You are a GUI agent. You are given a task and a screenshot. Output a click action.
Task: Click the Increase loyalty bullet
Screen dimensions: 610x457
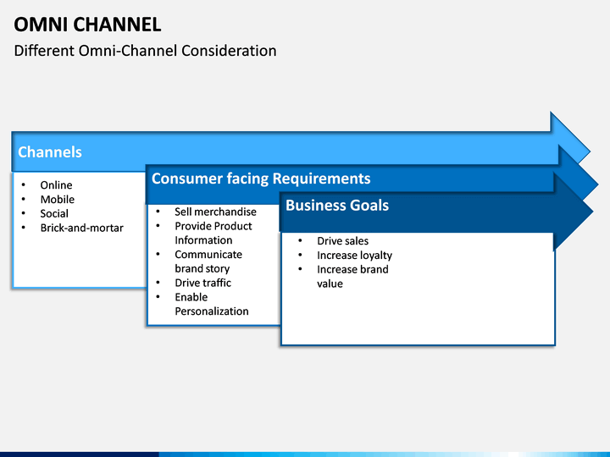(354, 256)
